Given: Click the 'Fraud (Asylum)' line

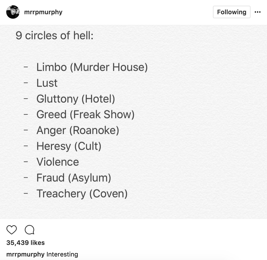Looking at the screenshot, I should [74, 178].
